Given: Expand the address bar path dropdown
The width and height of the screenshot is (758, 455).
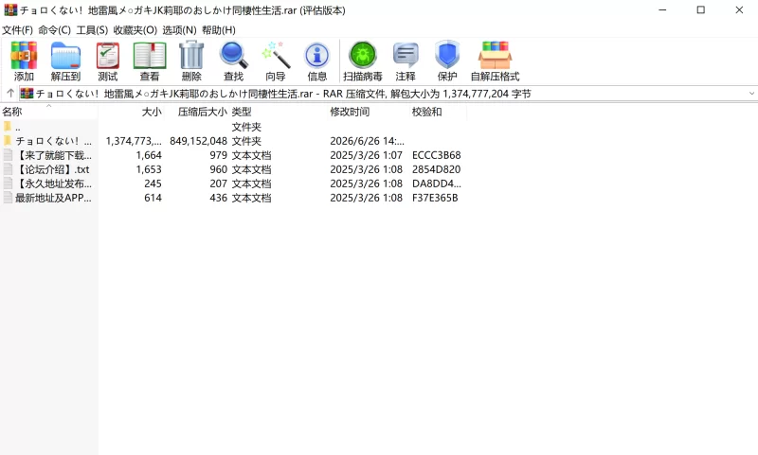Looking at the screenshot, I should [x=751, y=93].
